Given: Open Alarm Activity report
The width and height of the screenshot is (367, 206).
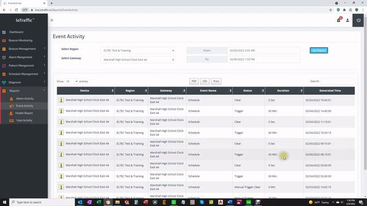Looking at the screenshot, I should click(24, 98).
